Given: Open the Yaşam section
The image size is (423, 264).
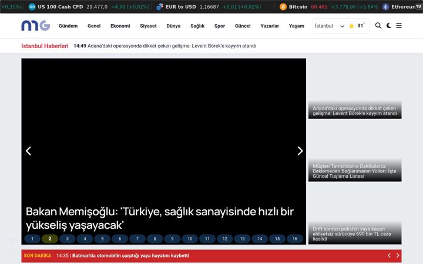Looking at the screenshot, I should pyautogui.click(x=296, y=26).
